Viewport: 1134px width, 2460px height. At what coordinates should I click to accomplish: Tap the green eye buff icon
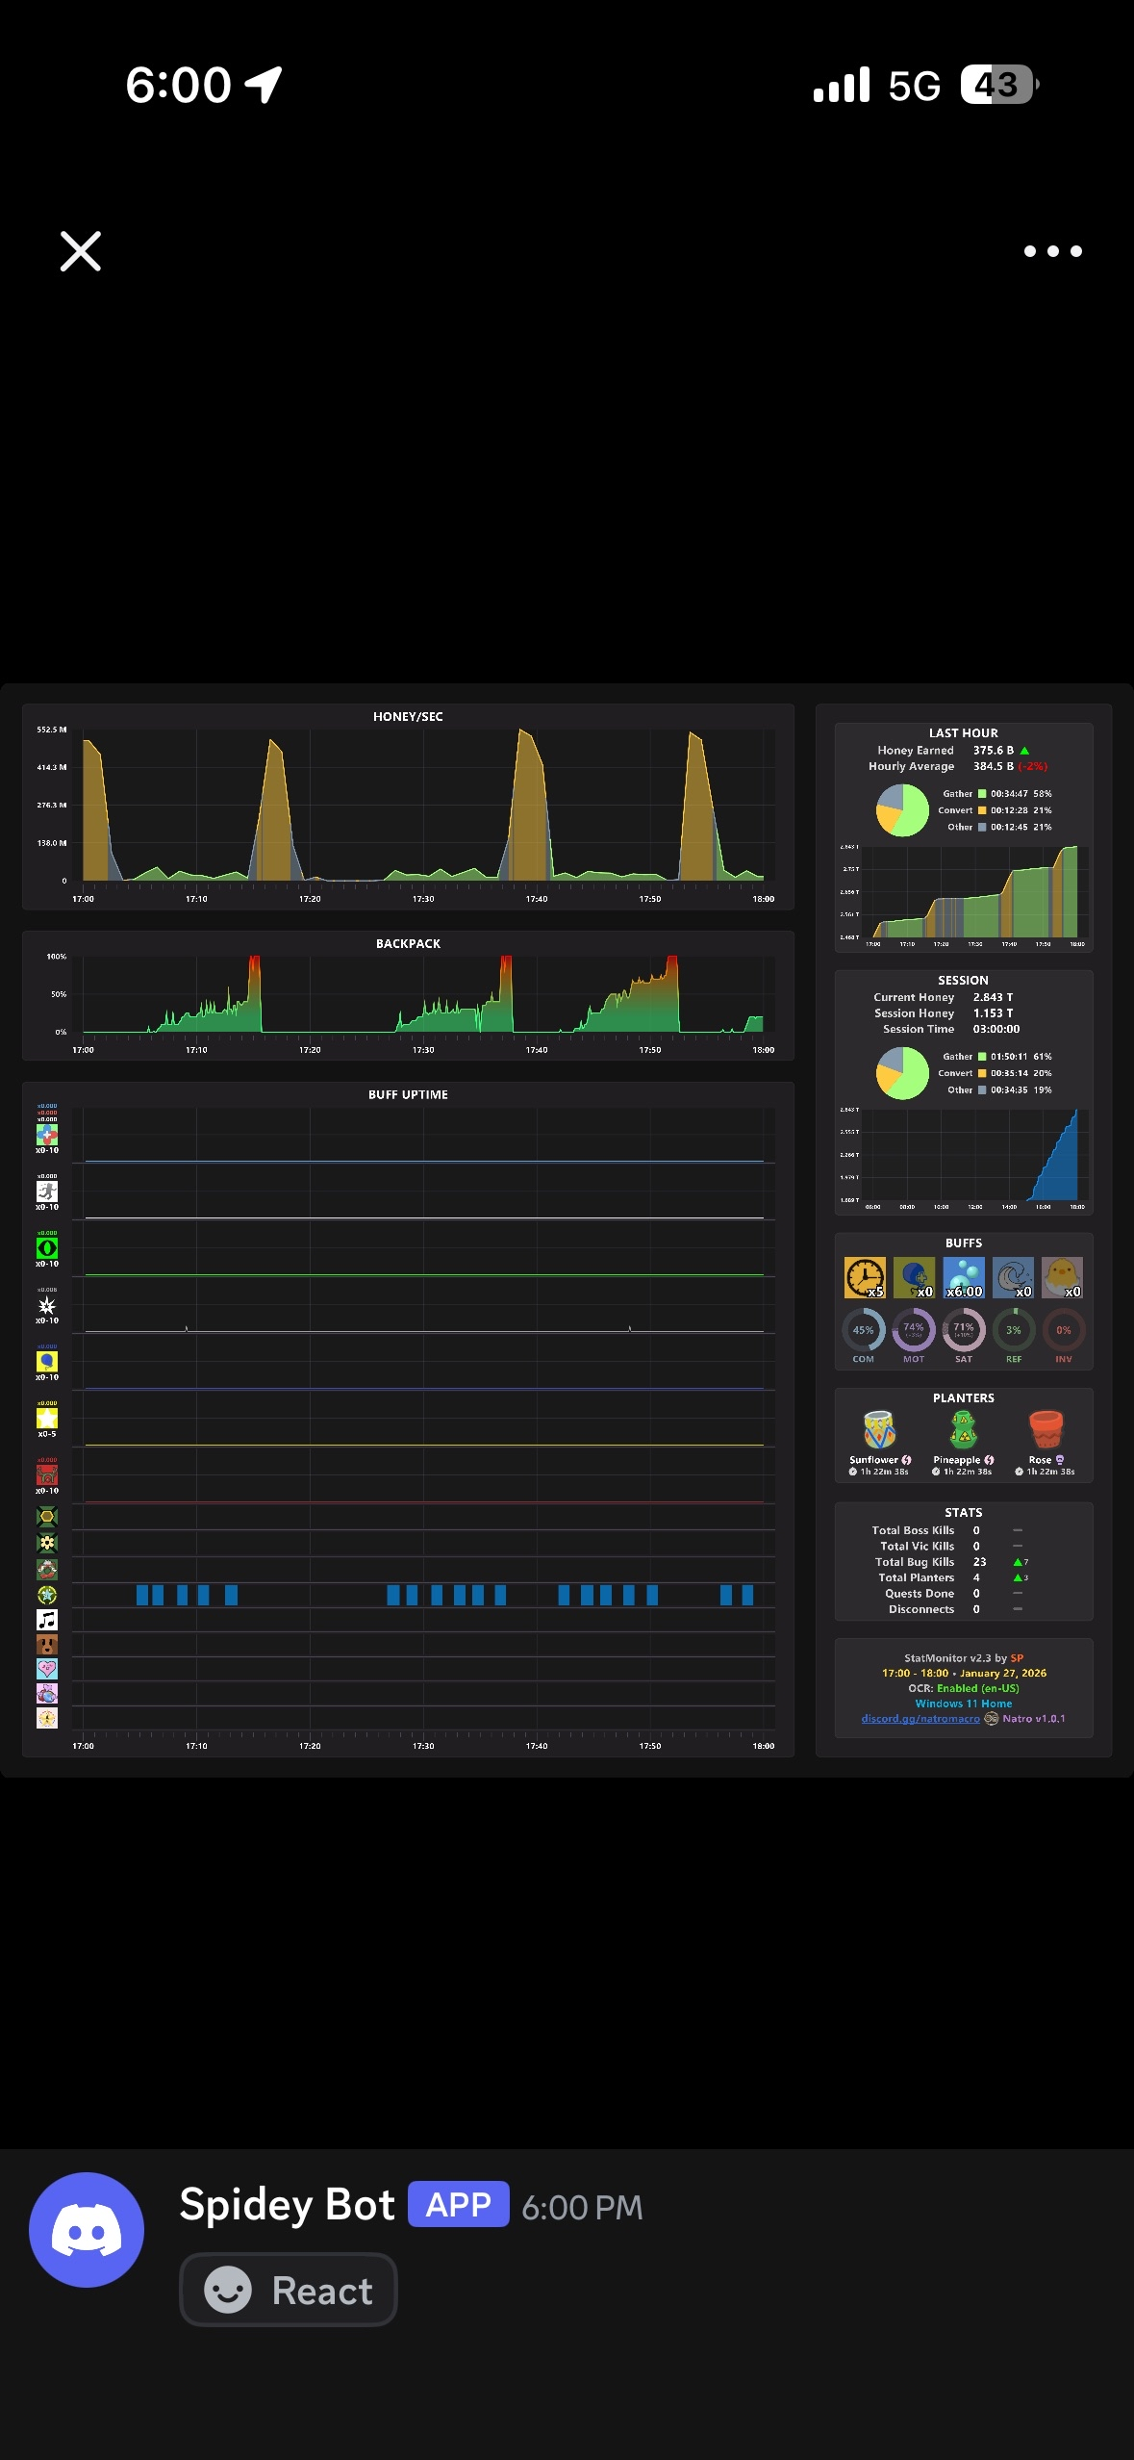tap(47, 1248)
